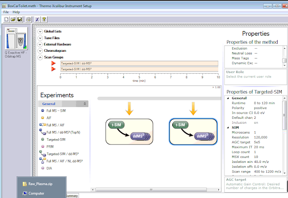Expand the Chromatogram section
The height and width of the screenshot is (198, 288).
40,51
